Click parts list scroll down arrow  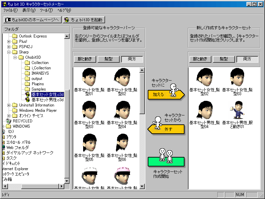(142, 186)
